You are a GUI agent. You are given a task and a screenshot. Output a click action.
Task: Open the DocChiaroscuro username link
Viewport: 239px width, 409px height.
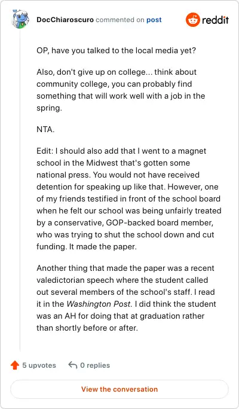point(65,20)
